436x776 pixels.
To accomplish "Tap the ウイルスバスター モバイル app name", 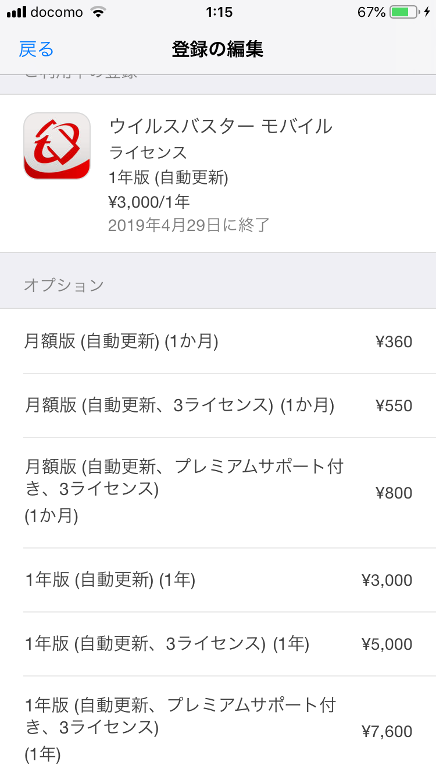I will click(x=221, y=126).
